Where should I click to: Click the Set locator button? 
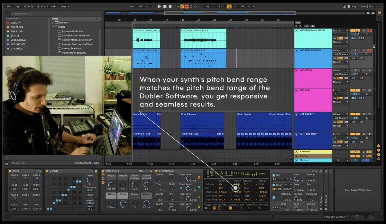(298, 22)
